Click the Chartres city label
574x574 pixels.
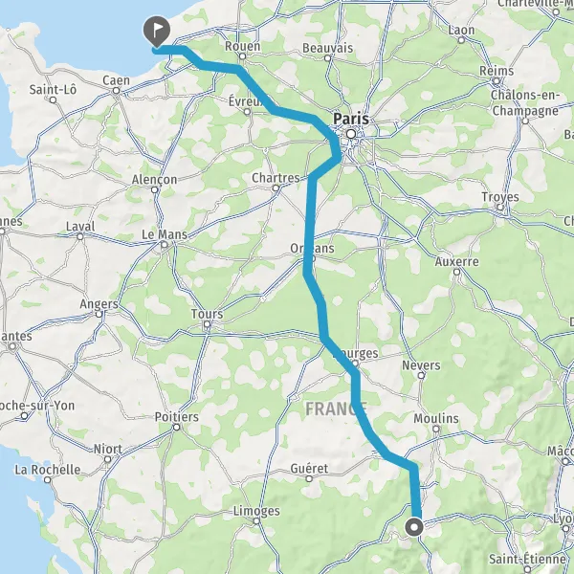(x=276, y=178)
